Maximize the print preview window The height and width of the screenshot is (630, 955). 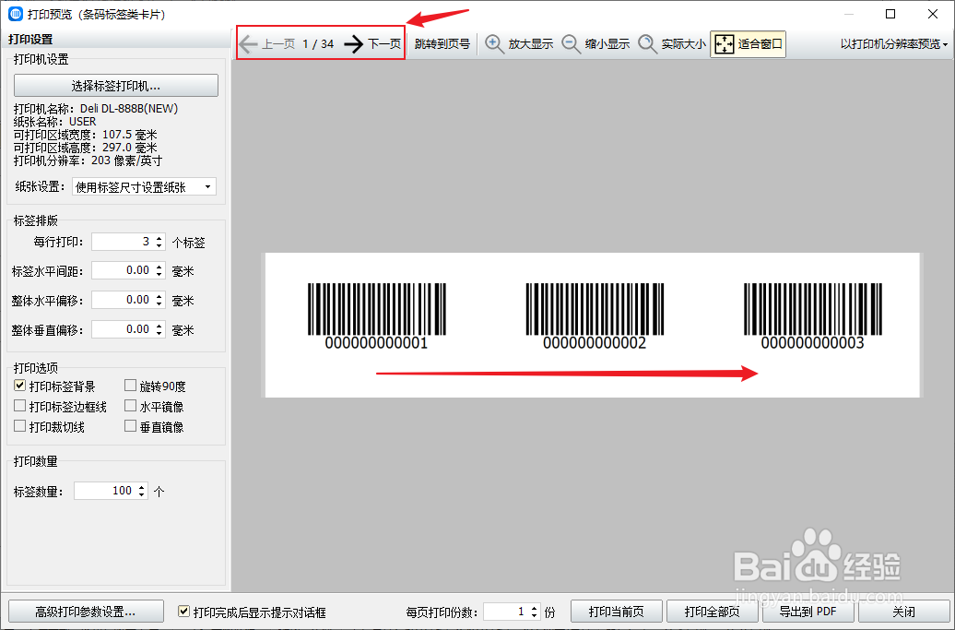tap(890, 14)
